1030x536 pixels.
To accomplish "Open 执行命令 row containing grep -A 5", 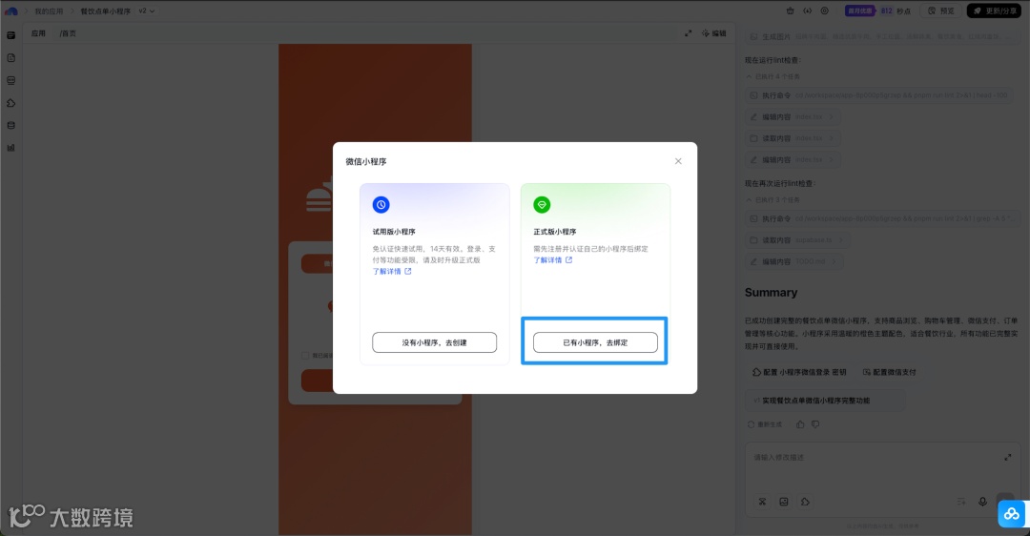I will click(x=882, y=218).
